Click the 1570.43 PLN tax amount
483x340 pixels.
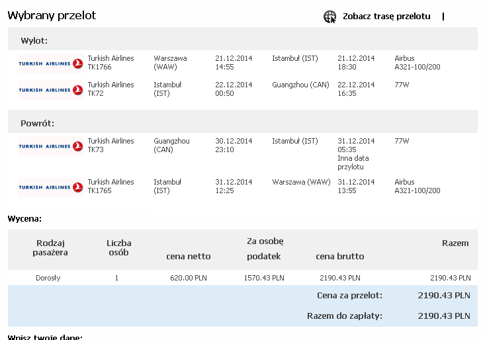coord(264,278)
